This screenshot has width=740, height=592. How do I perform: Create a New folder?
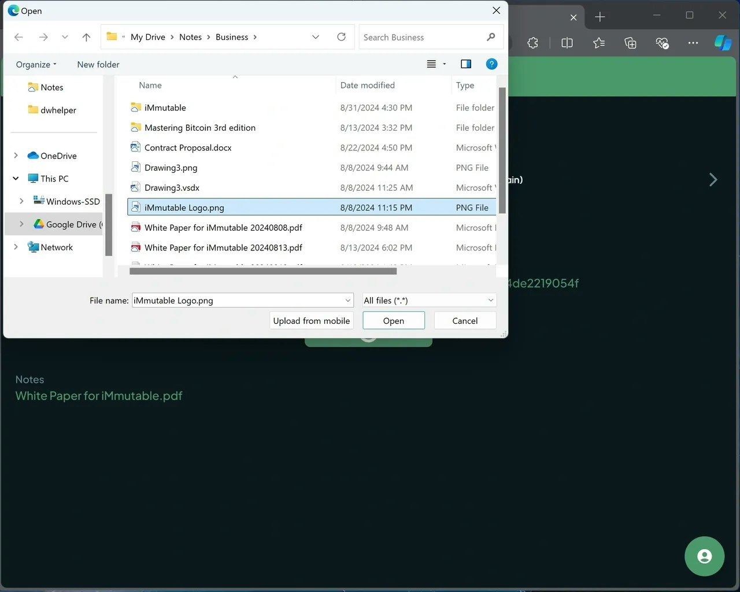[x=98, y=64]
